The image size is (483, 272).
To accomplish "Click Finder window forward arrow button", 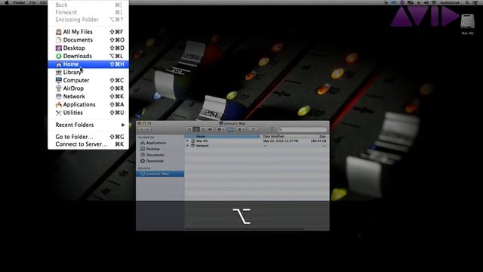I will tap(148, 129).
